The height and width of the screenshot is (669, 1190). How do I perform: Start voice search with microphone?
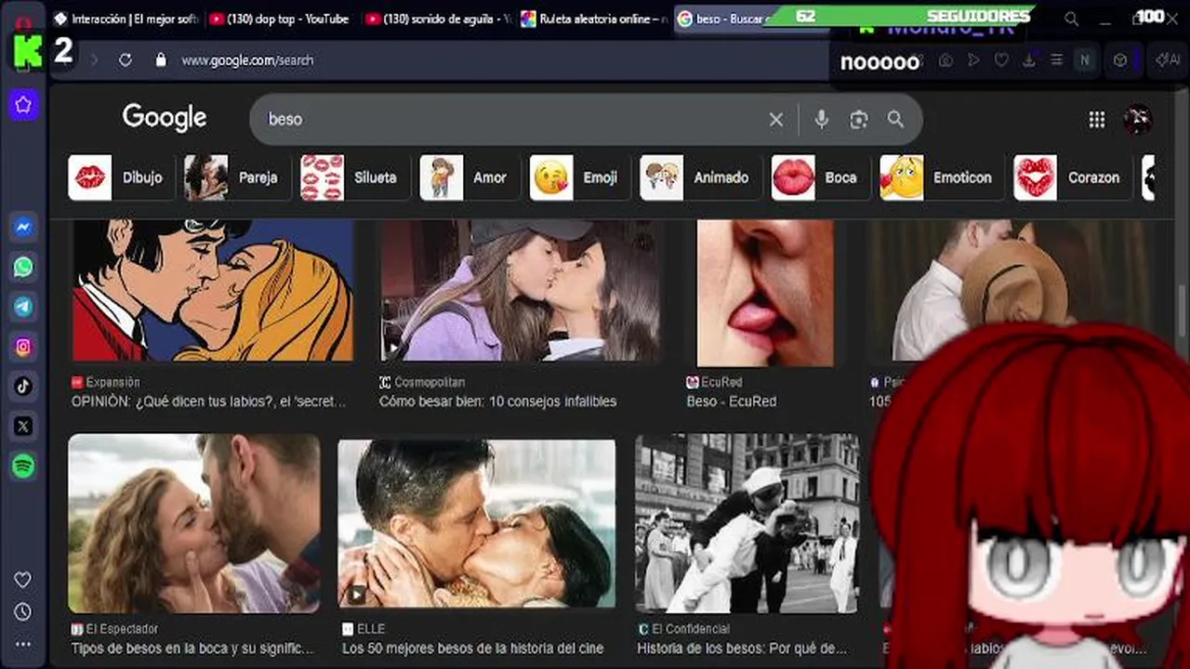pos(821,119)
